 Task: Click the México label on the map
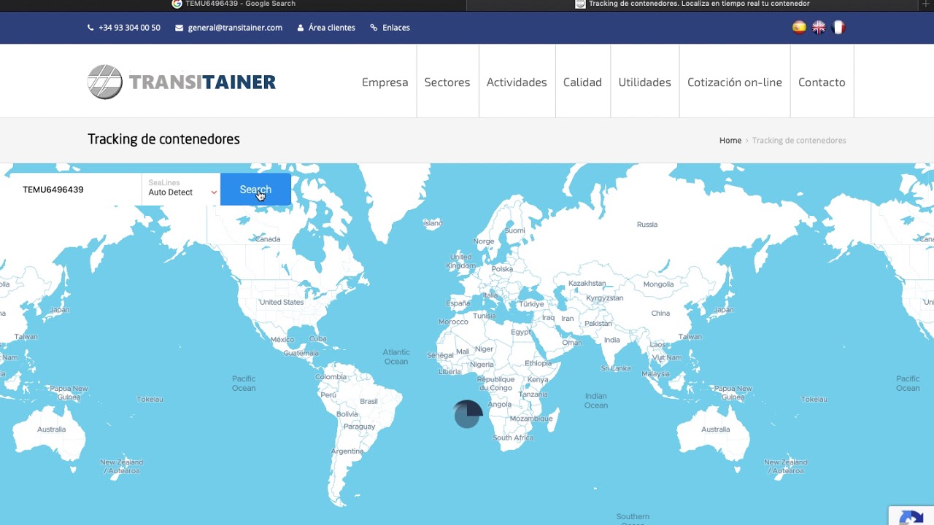(x=282, y=340)
